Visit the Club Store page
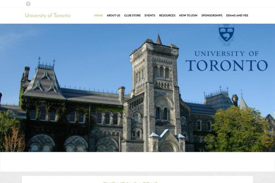Image resolution: width=275 pixels, height=183 pixels. coord(132,16)
